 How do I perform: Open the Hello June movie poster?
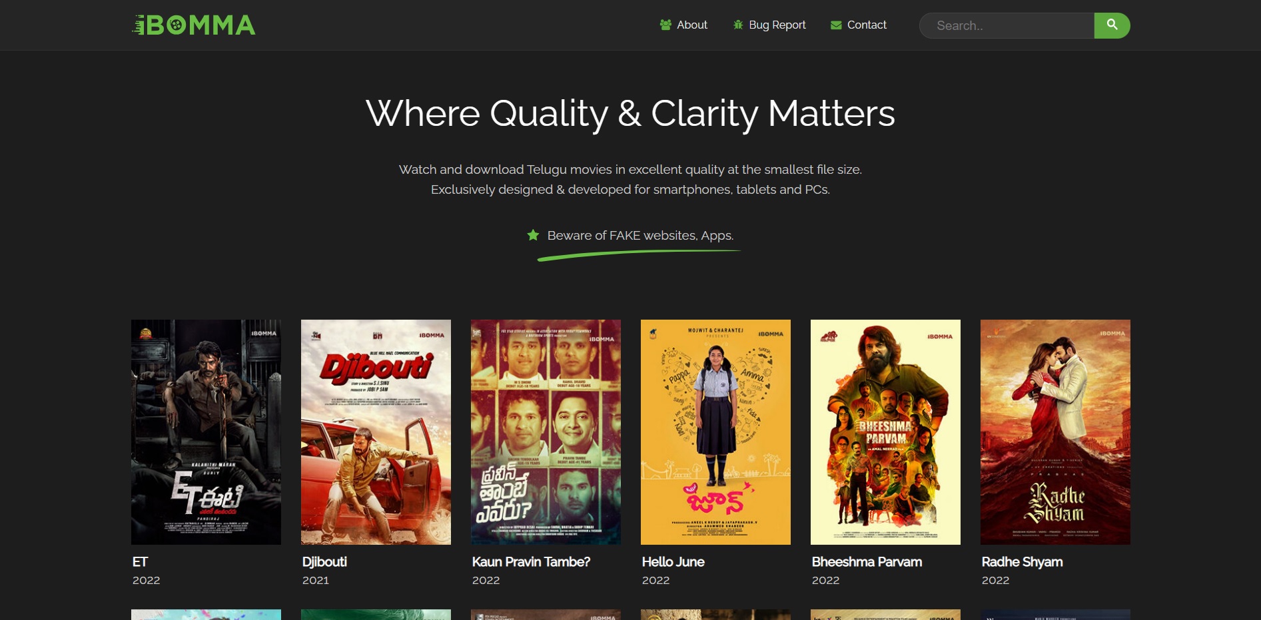pos(715,432)
